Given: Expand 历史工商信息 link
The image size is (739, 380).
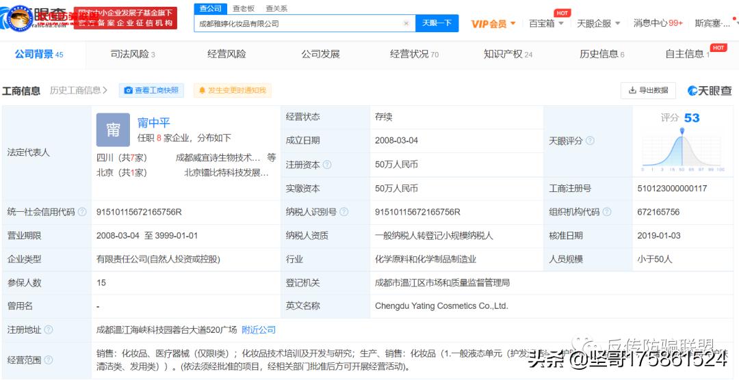Looking at the screenshot, I should coord(79,90).
